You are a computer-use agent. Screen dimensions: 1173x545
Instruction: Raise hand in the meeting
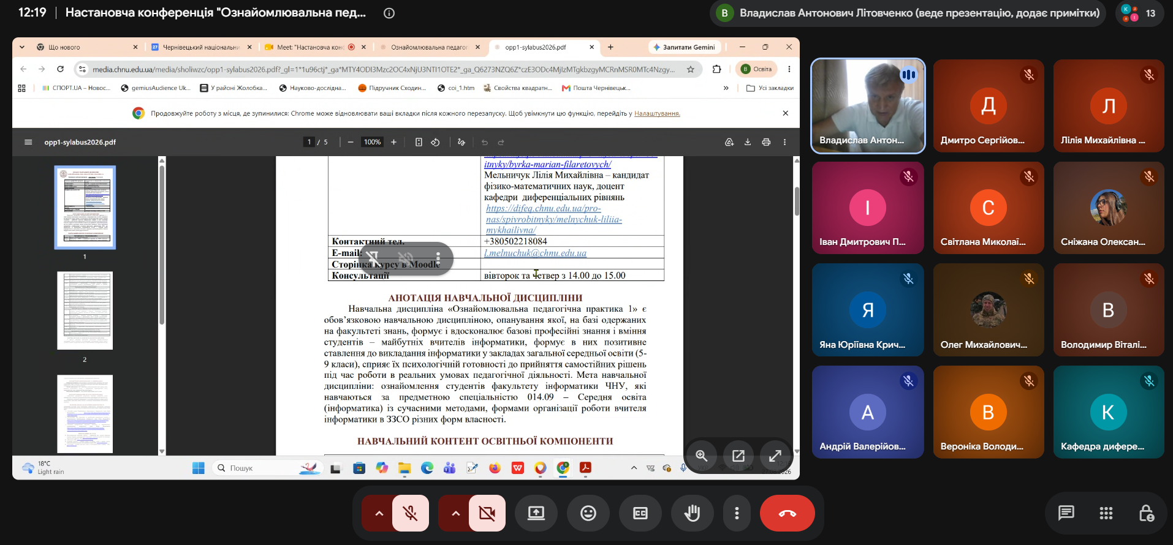pyautogui.click(x=693, y=513)
